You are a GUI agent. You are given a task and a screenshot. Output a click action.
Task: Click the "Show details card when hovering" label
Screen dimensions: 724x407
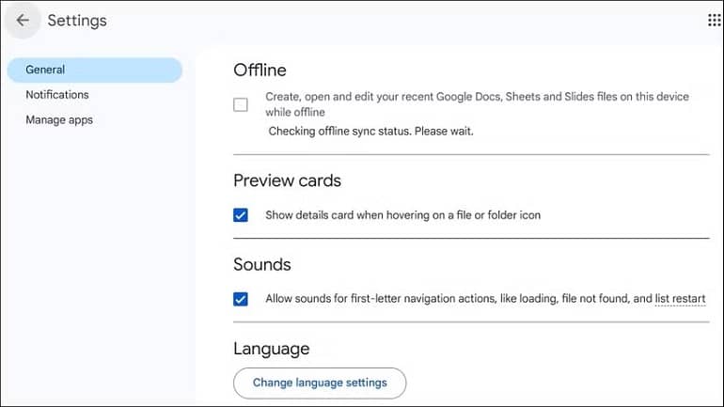[402, 215]
